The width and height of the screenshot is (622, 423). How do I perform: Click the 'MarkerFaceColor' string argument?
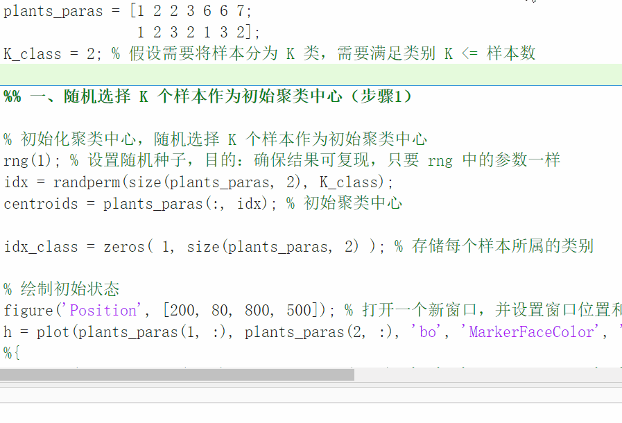point(530,331)
